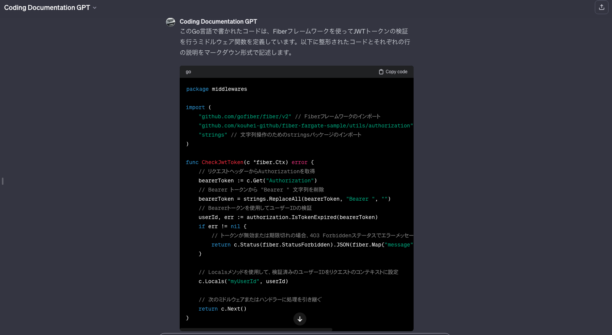Click the CheckJwtToken function name
Image resolution: width=612 pixels, height=335 pixels.
click(x=222, y=163)
